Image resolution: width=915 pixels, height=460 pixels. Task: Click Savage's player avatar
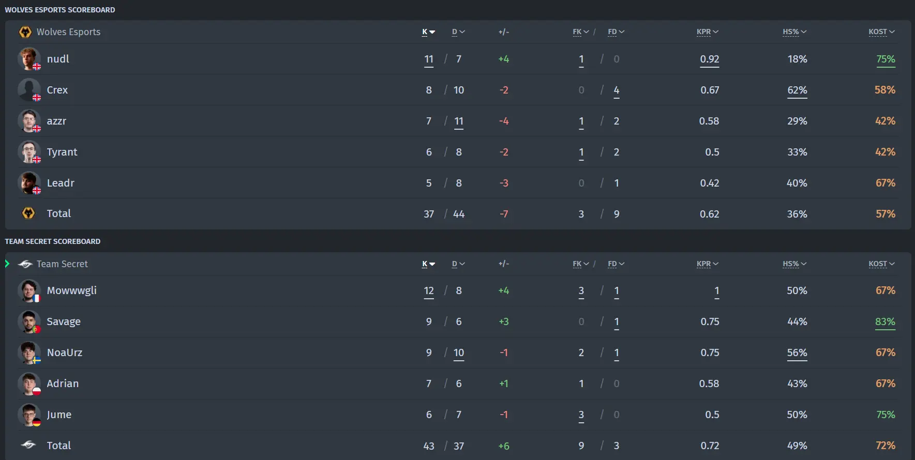tap(29, 321)
